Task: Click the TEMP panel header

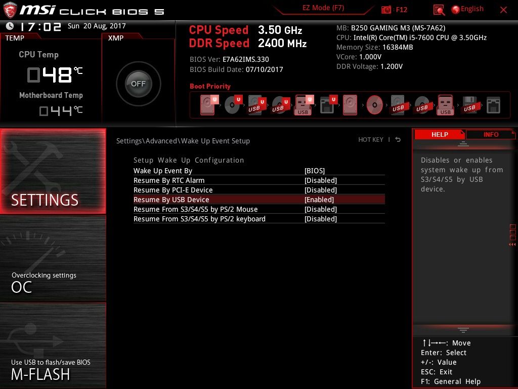Action: (x=15, y=38)
